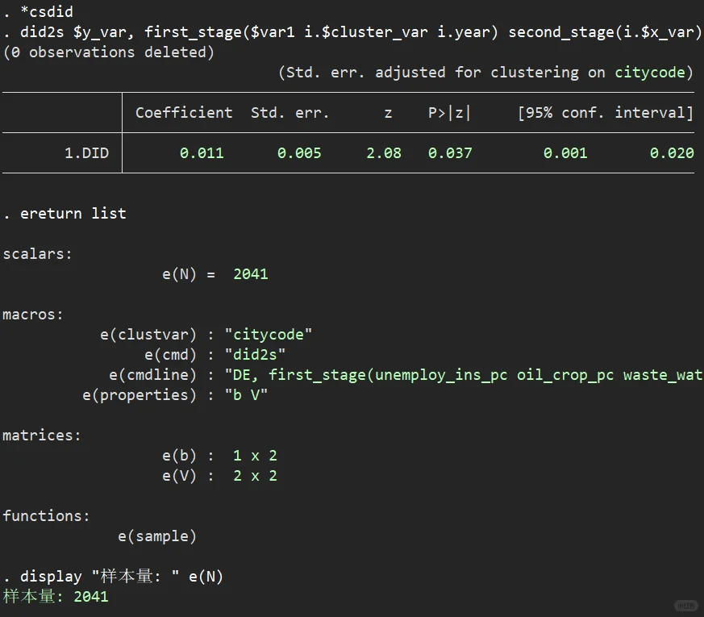The width and height of the screenshot is (704, 617).
Task: Click e(N) value 2041 in scalars
Action: click(251, 274)
